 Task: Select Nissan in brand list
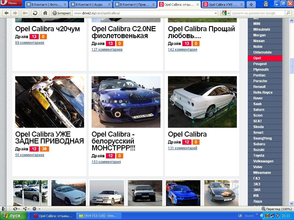pyautogui.click(x=265, y=41)
